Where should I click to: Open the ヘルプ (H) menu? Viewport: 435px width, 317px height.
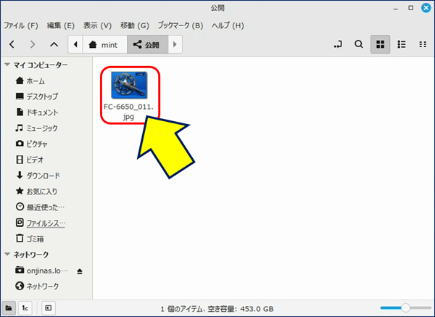pos(228,25)
